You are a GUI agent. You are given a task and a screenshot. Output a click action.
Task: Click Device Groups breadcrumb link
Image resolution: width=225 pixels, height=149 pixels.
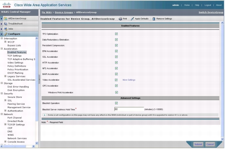pos(64,12)
